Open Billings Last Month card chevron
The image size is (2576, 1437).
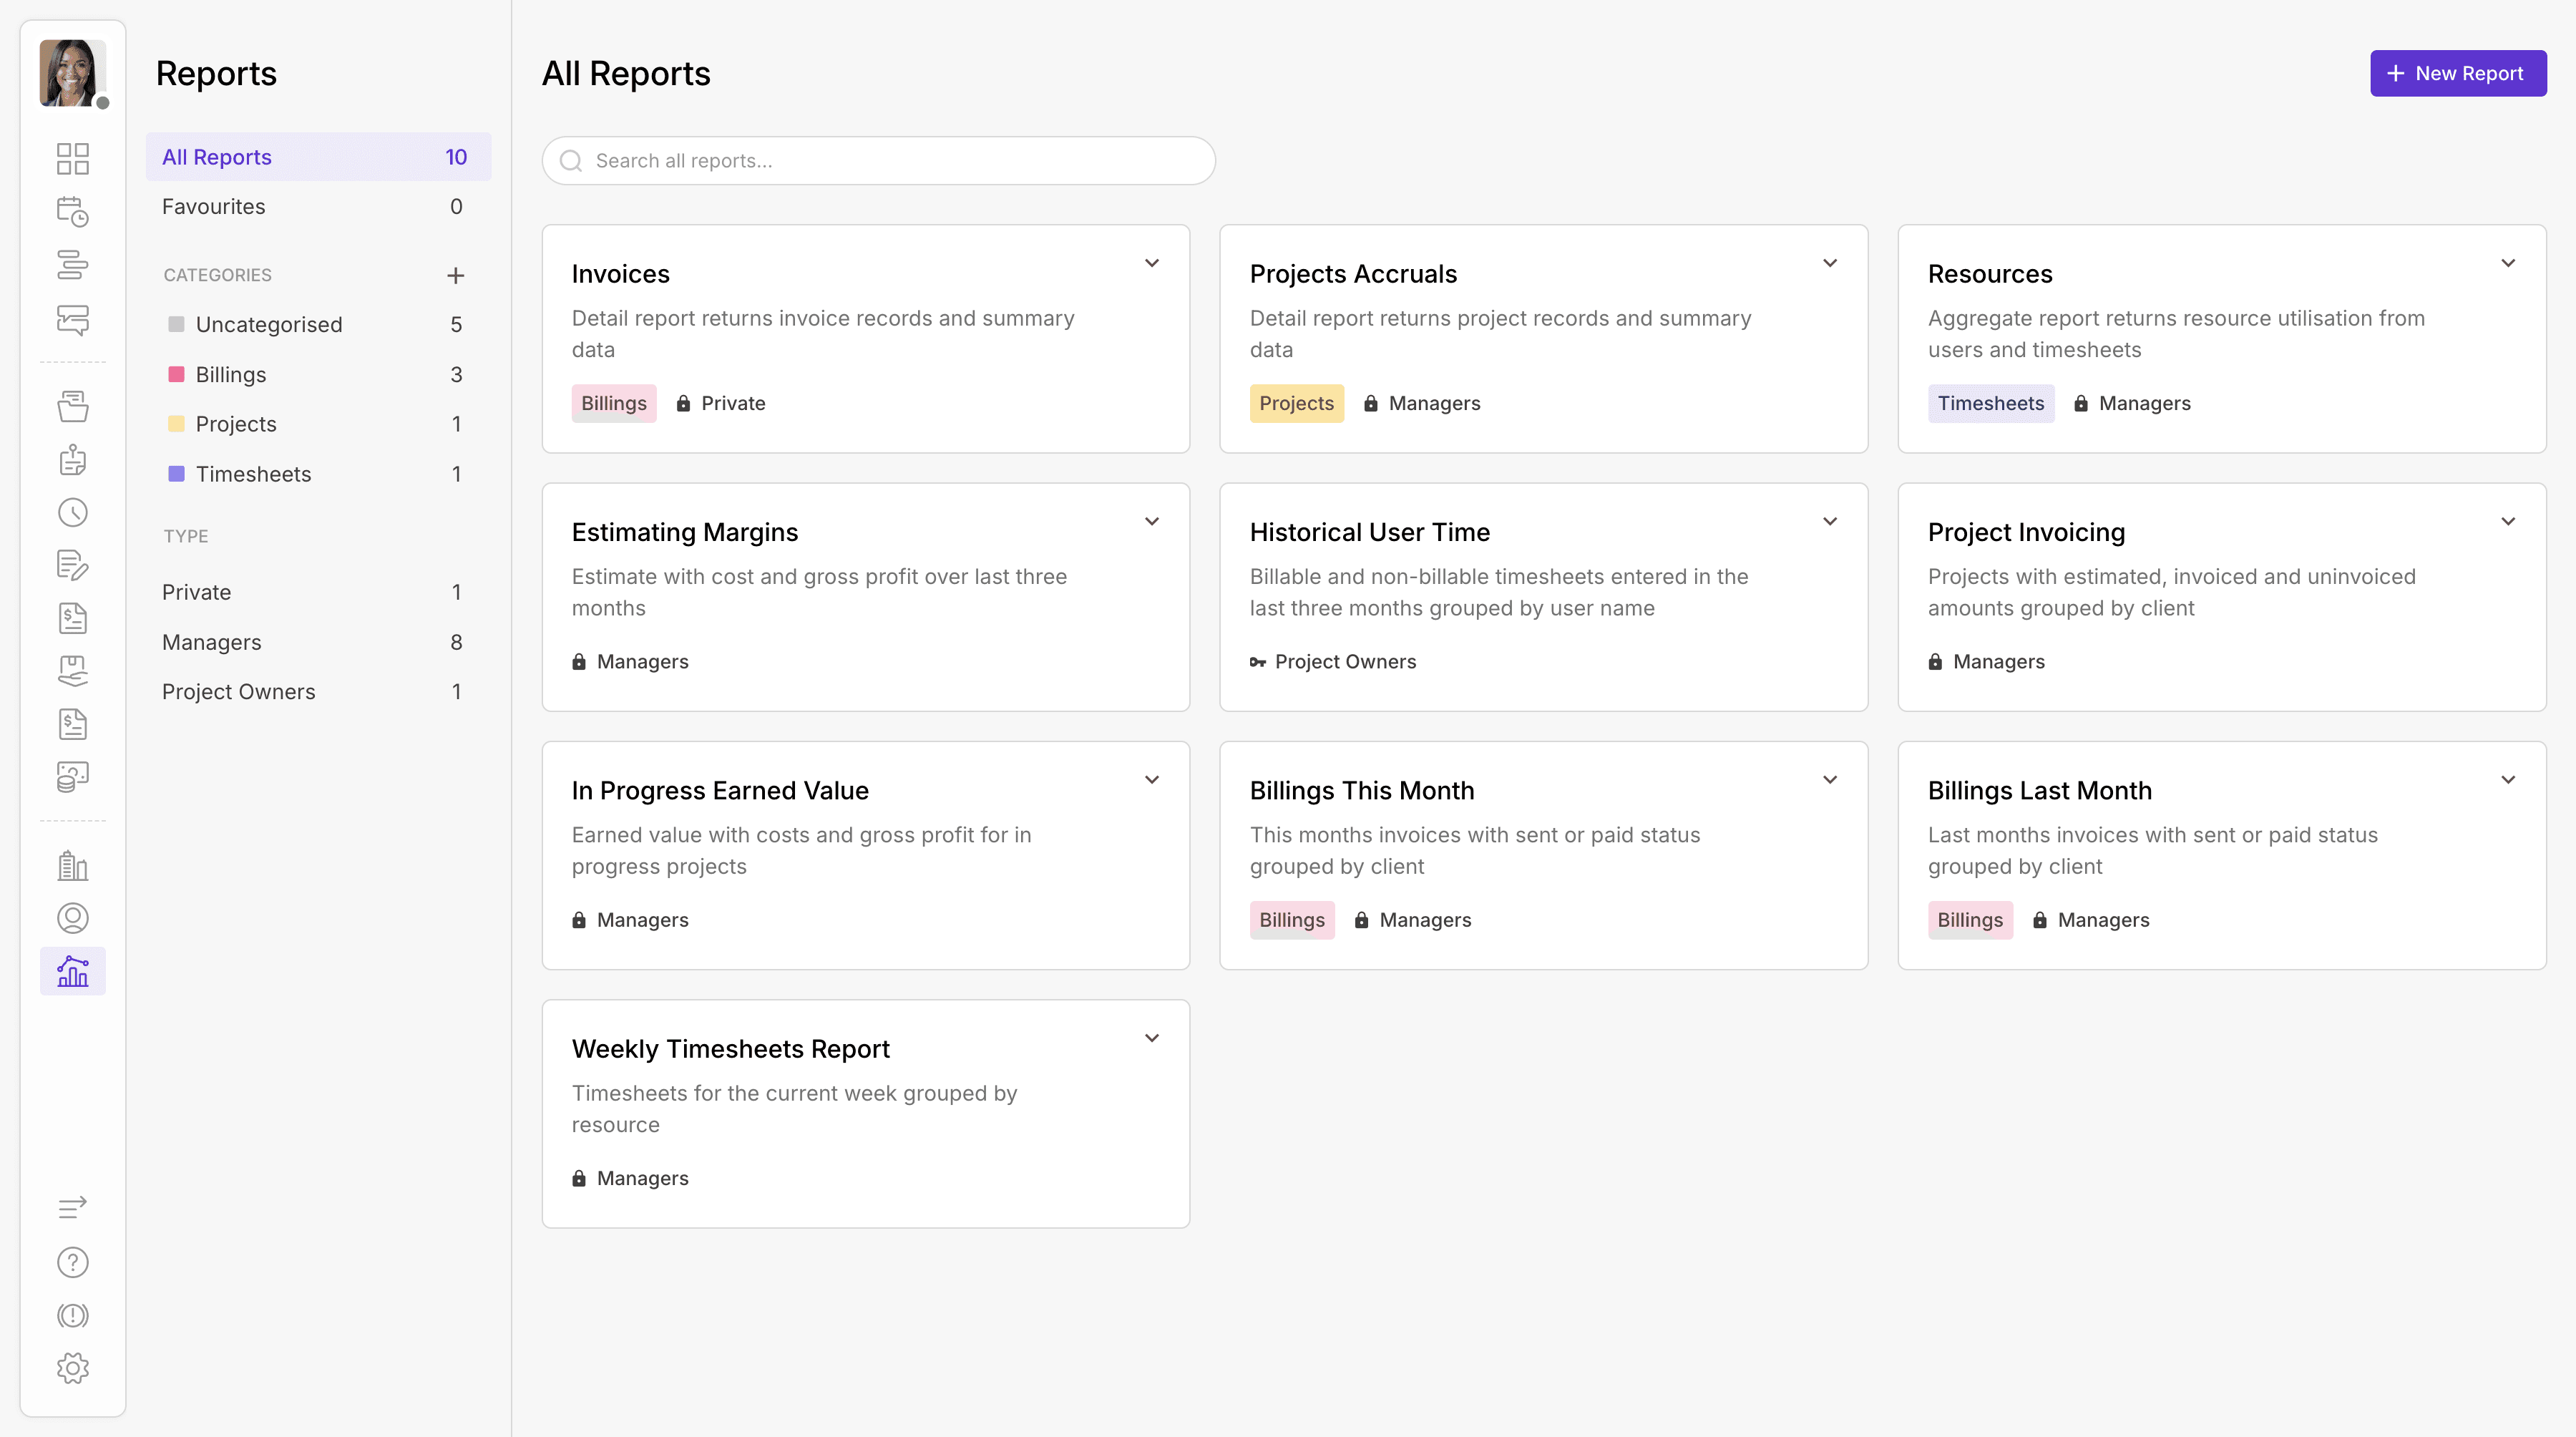click(2508, 780)
